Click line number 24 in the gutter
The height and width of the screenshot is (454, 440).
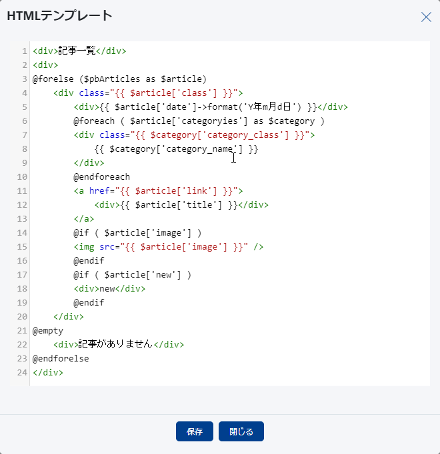(x=23, y=373)
